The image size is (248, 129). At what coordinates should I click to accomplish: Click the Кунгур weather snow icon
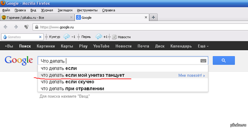click(x=66, y=37)
